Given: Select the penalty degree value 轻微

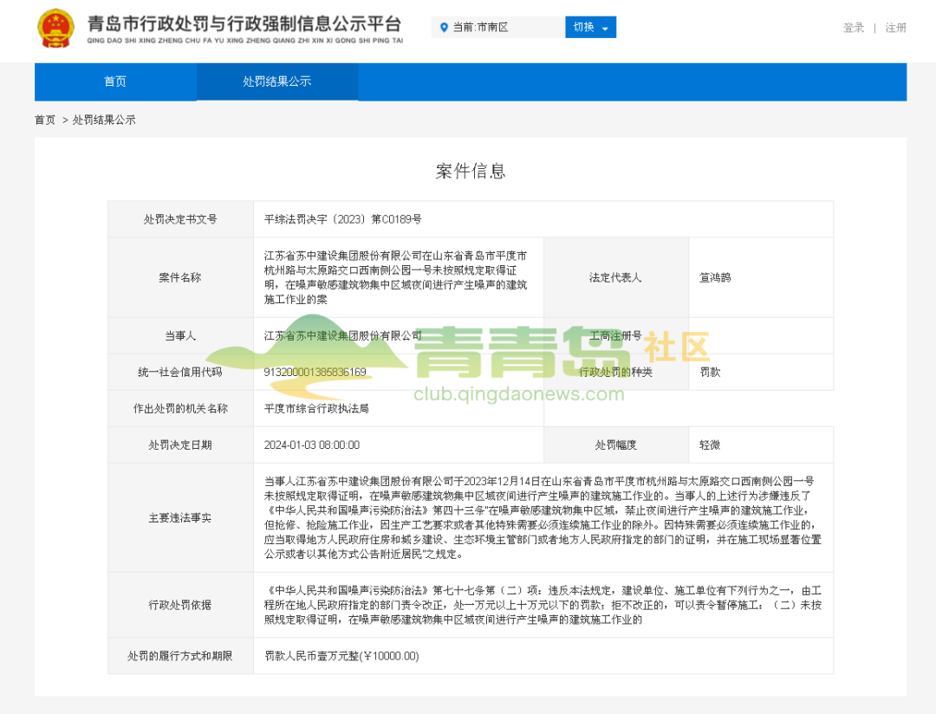Looking at the screenshot, I should point(710,445).
